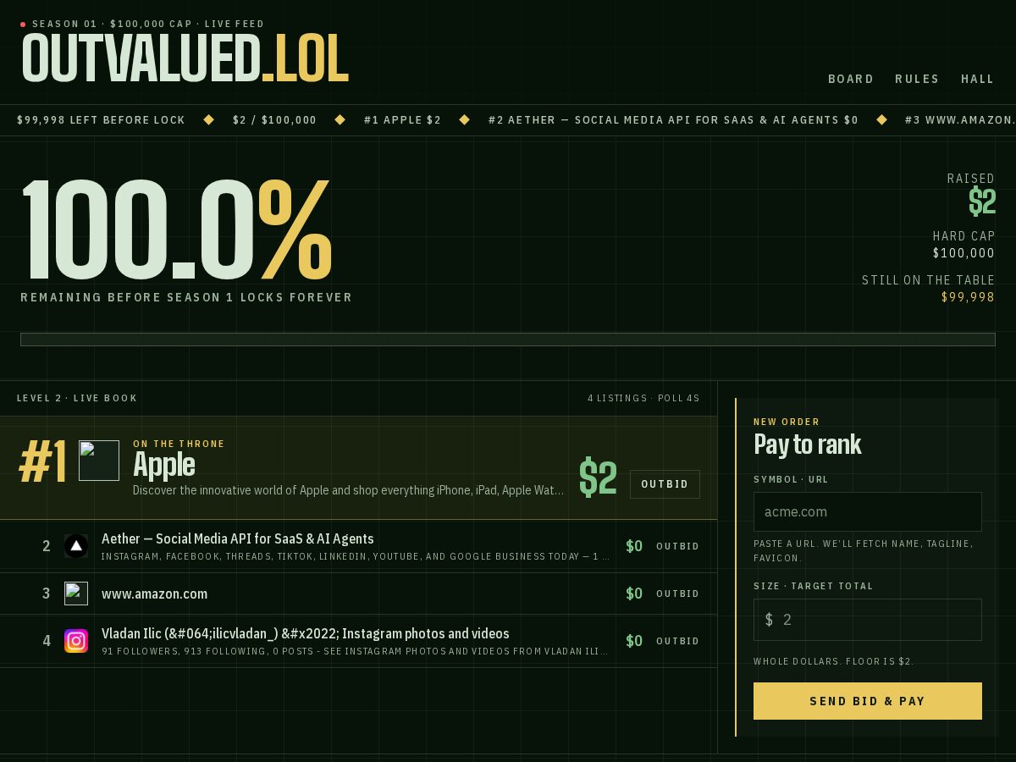
Task: Click the OUTVALUED.LOL logo
Action: [185, 59]
